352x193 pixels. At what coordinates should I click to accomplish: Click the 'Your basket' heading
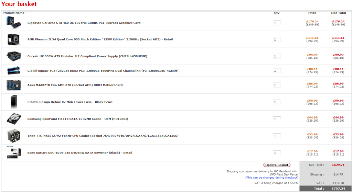19,4
